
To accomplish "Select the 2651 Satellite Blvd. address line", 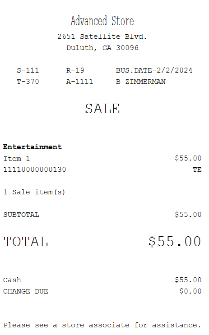I will point(102,37).
